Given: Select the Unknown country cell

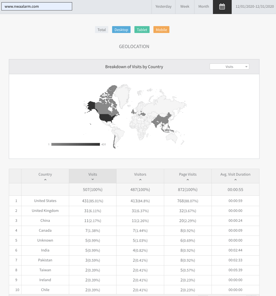Looking at the screenshot, I should tap(45, 240).
